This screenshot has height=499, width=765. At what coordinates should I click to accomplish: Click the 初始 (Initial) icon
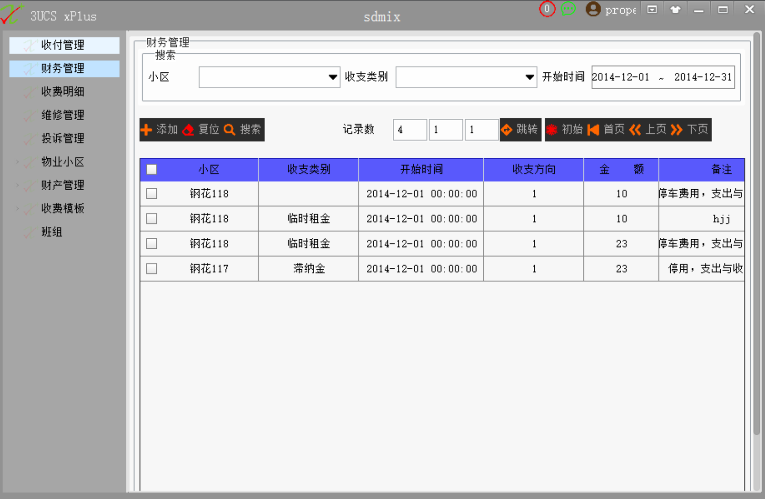552,129
